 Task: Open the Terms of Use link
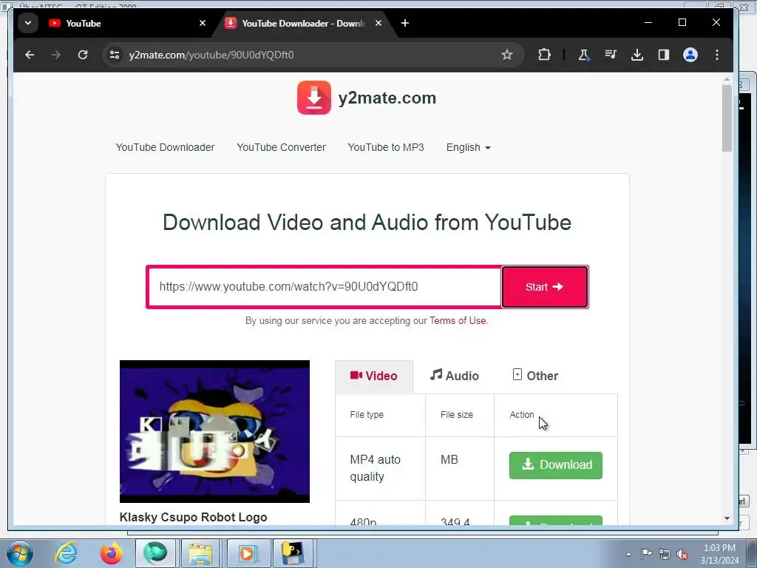coord(458,321)
